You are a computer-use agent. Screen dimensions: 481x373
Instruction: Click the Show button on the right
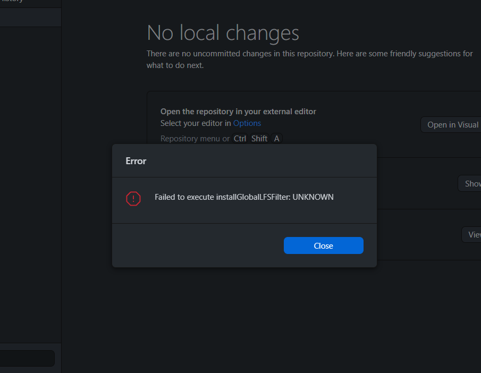(x=470, y=183)
